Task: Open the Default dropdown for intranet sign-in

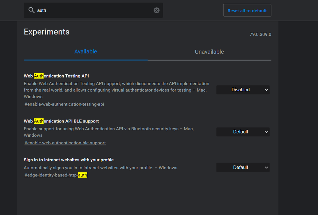Action: (x=243, y=167)
